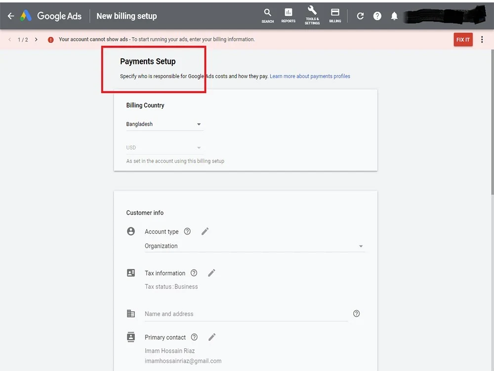Click the 'Customer info' heading
494x371 pixels.
coord(145,213)
